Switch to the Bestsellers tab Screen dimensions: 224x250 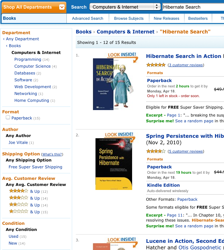click(198, 18)
